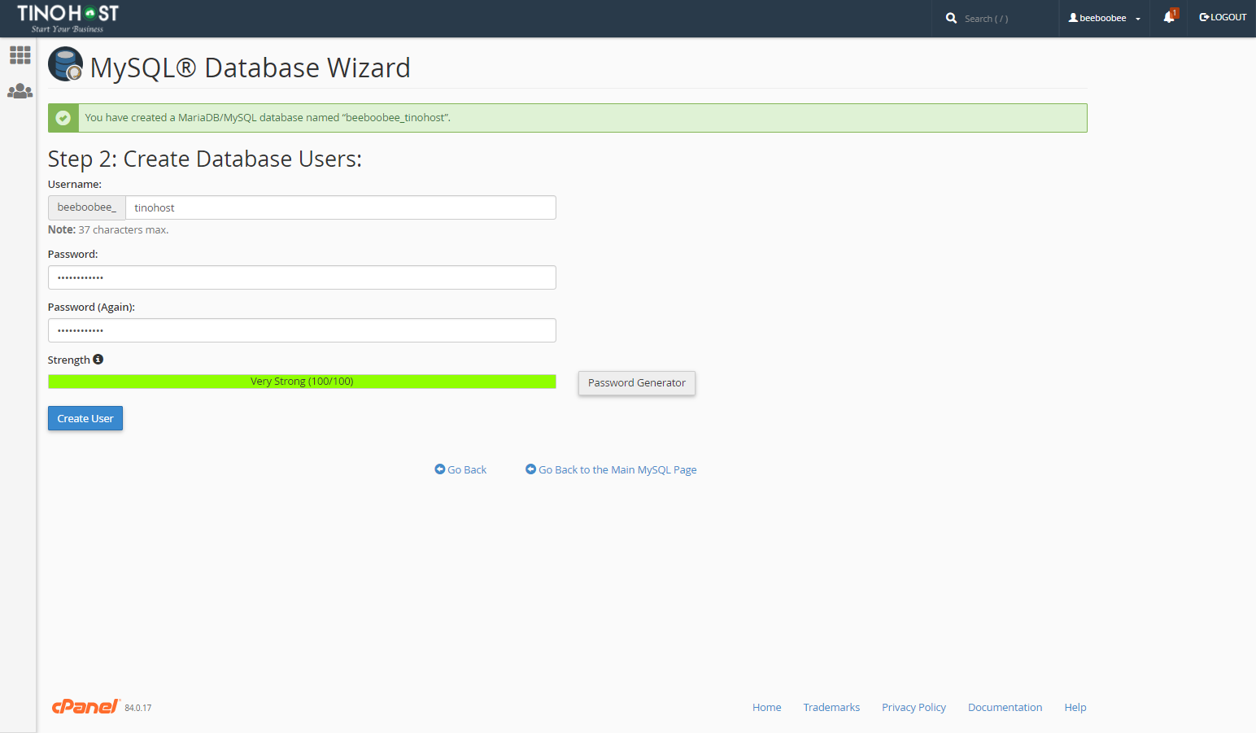Screen dimensions: 1256x733
Task: Open the Password Generator
Action: [637, 383]
